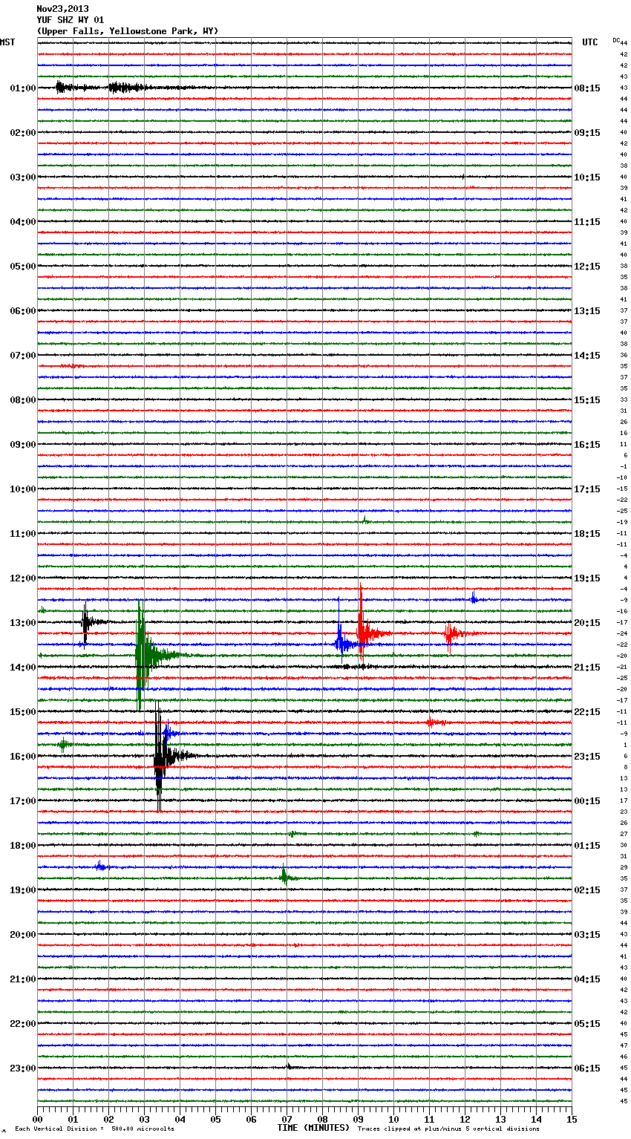Viewport: 631px width, 1139px height.
Task: Click the Traces clipped at plus/minus 5 note
Action: click(x=448, y=1129)
